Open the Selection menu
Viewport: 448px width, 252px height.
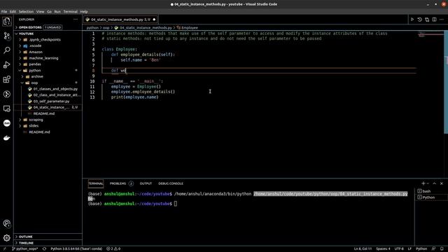(26, 12)
